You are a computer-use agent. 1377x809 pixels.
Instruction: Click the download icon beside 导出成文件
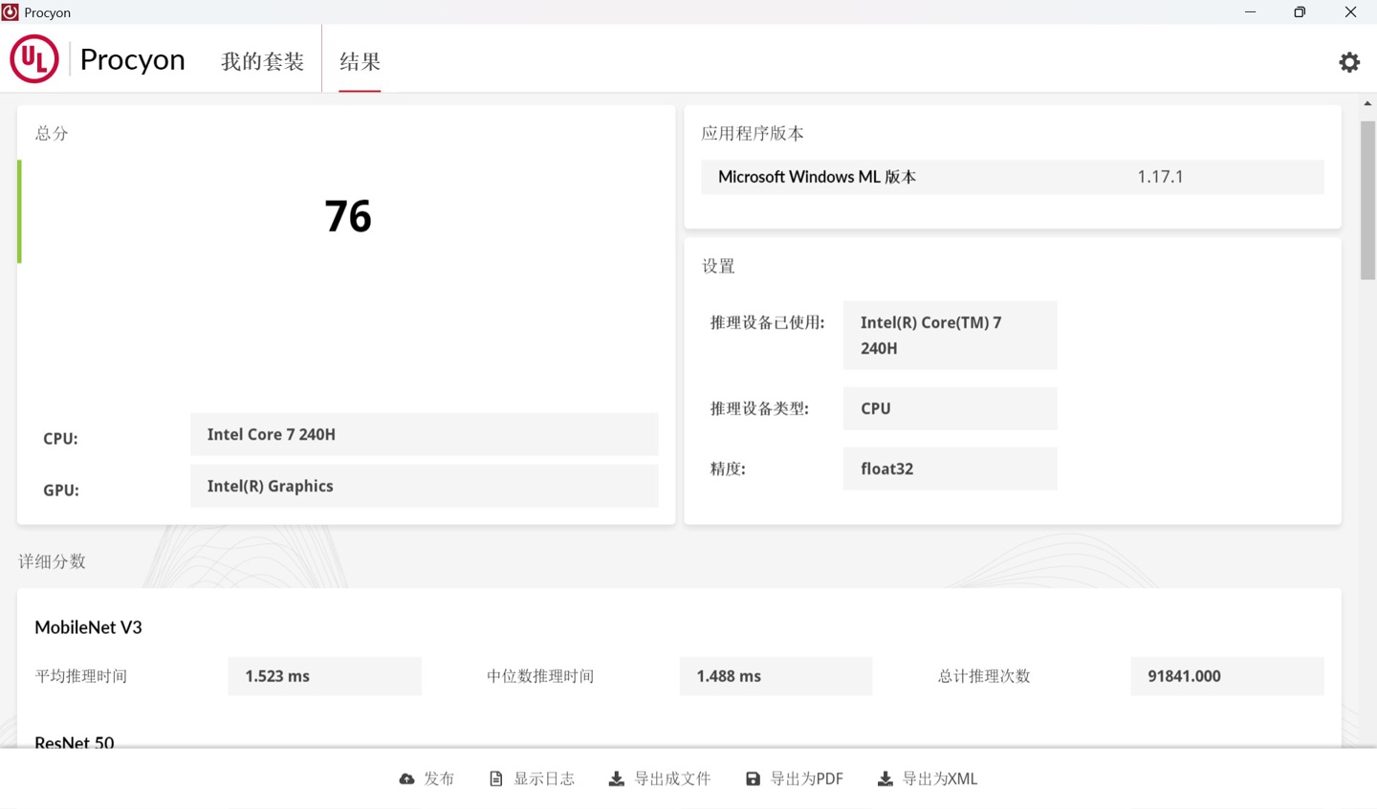point(617,778)
